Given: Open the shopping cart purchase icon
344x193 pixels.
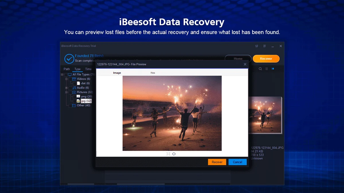Looking at the screenshot, I should pos(257,46).
